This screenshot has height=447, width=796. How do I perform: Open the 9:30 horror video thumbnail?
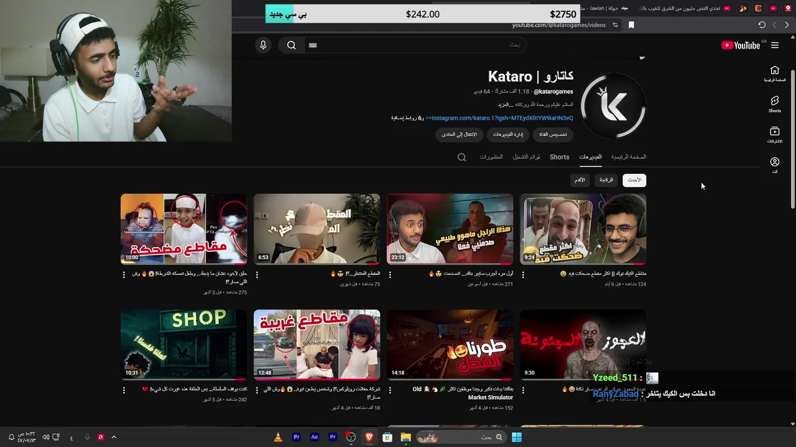[x=583, y=345]
